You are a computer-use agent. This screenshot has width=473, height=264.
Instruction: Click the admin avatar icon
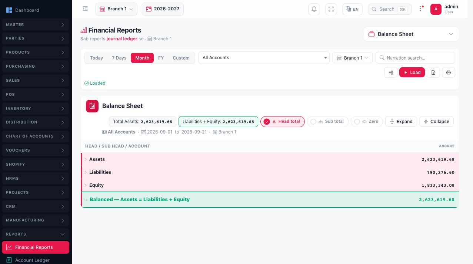pos(436,9)
